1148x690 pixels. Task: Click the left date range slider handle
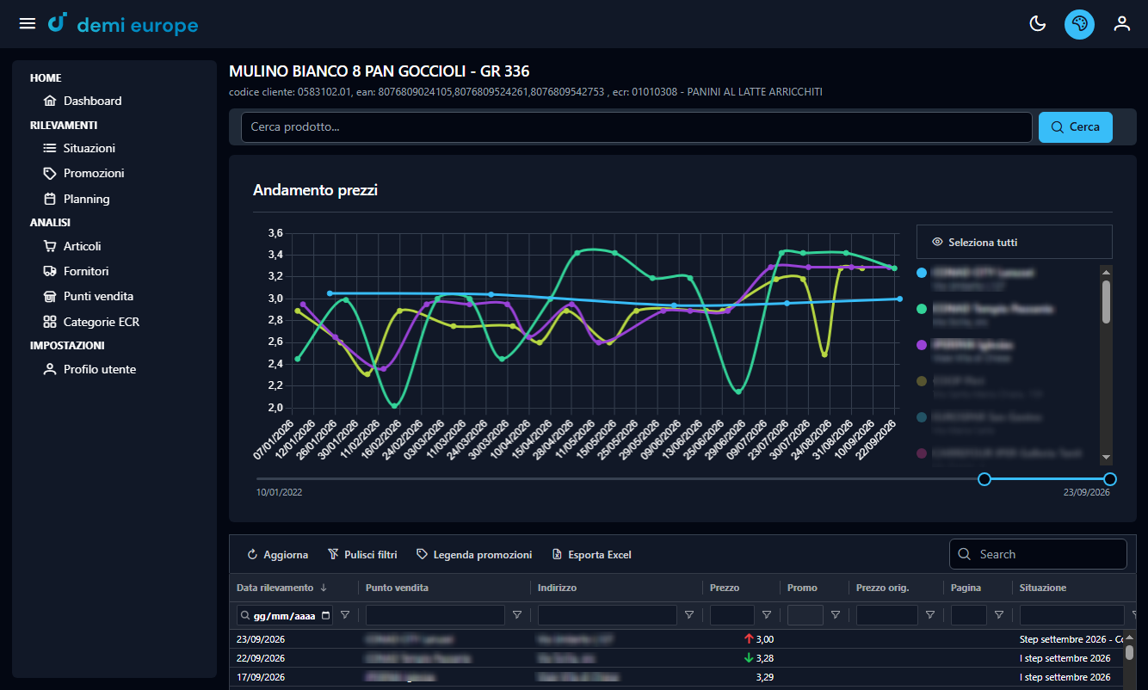[x=984, y=479]
